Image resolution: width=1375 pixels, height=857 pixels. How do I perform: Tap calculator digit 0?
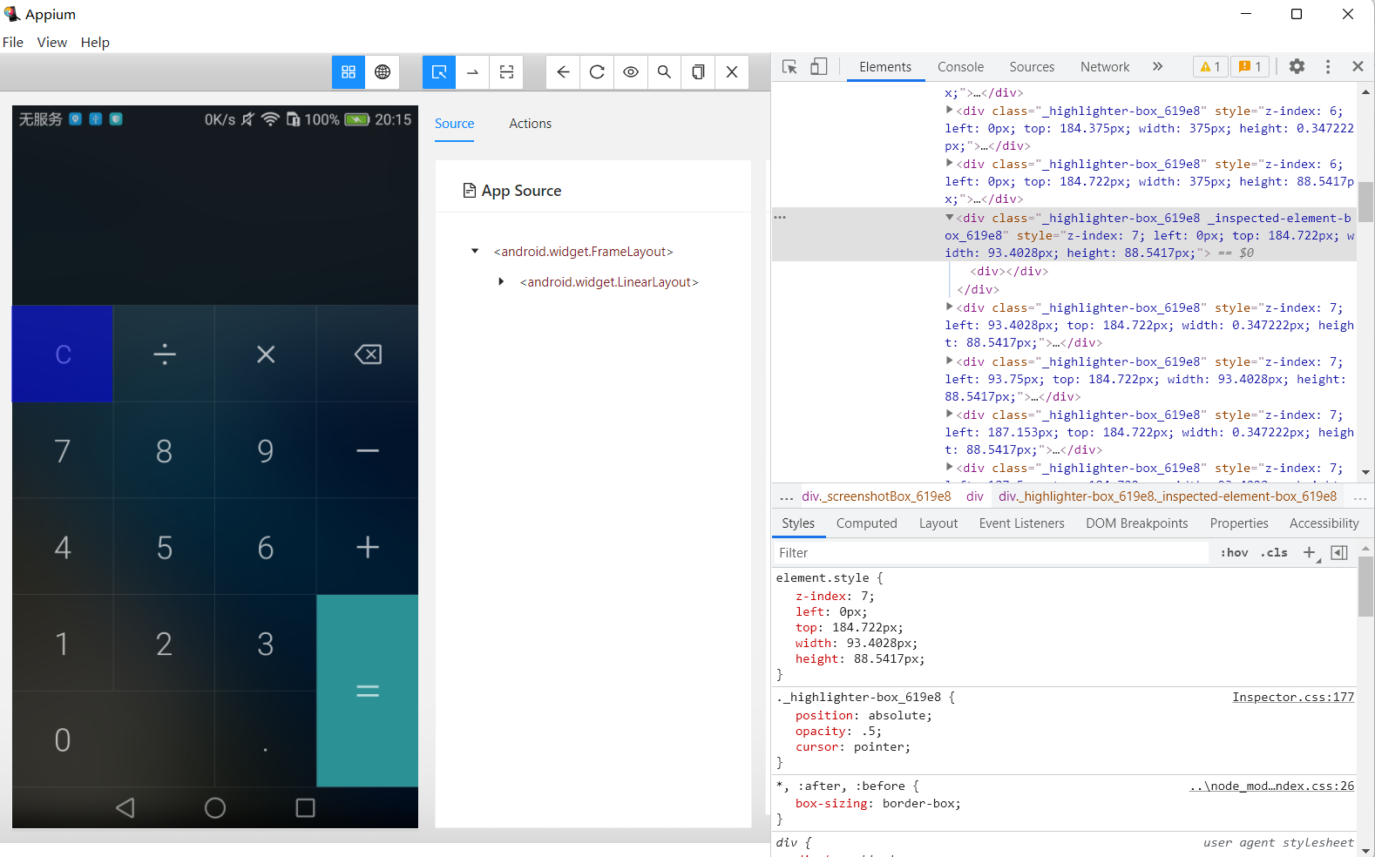(x=113, y=739)
